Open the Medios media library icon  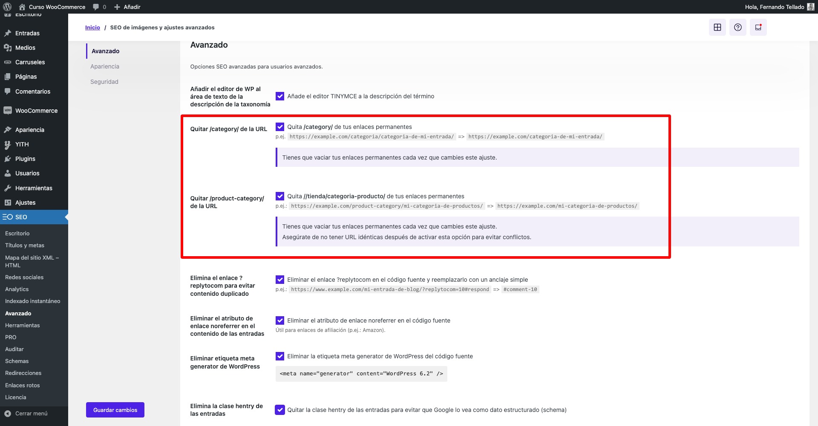(x=7, y=48)
